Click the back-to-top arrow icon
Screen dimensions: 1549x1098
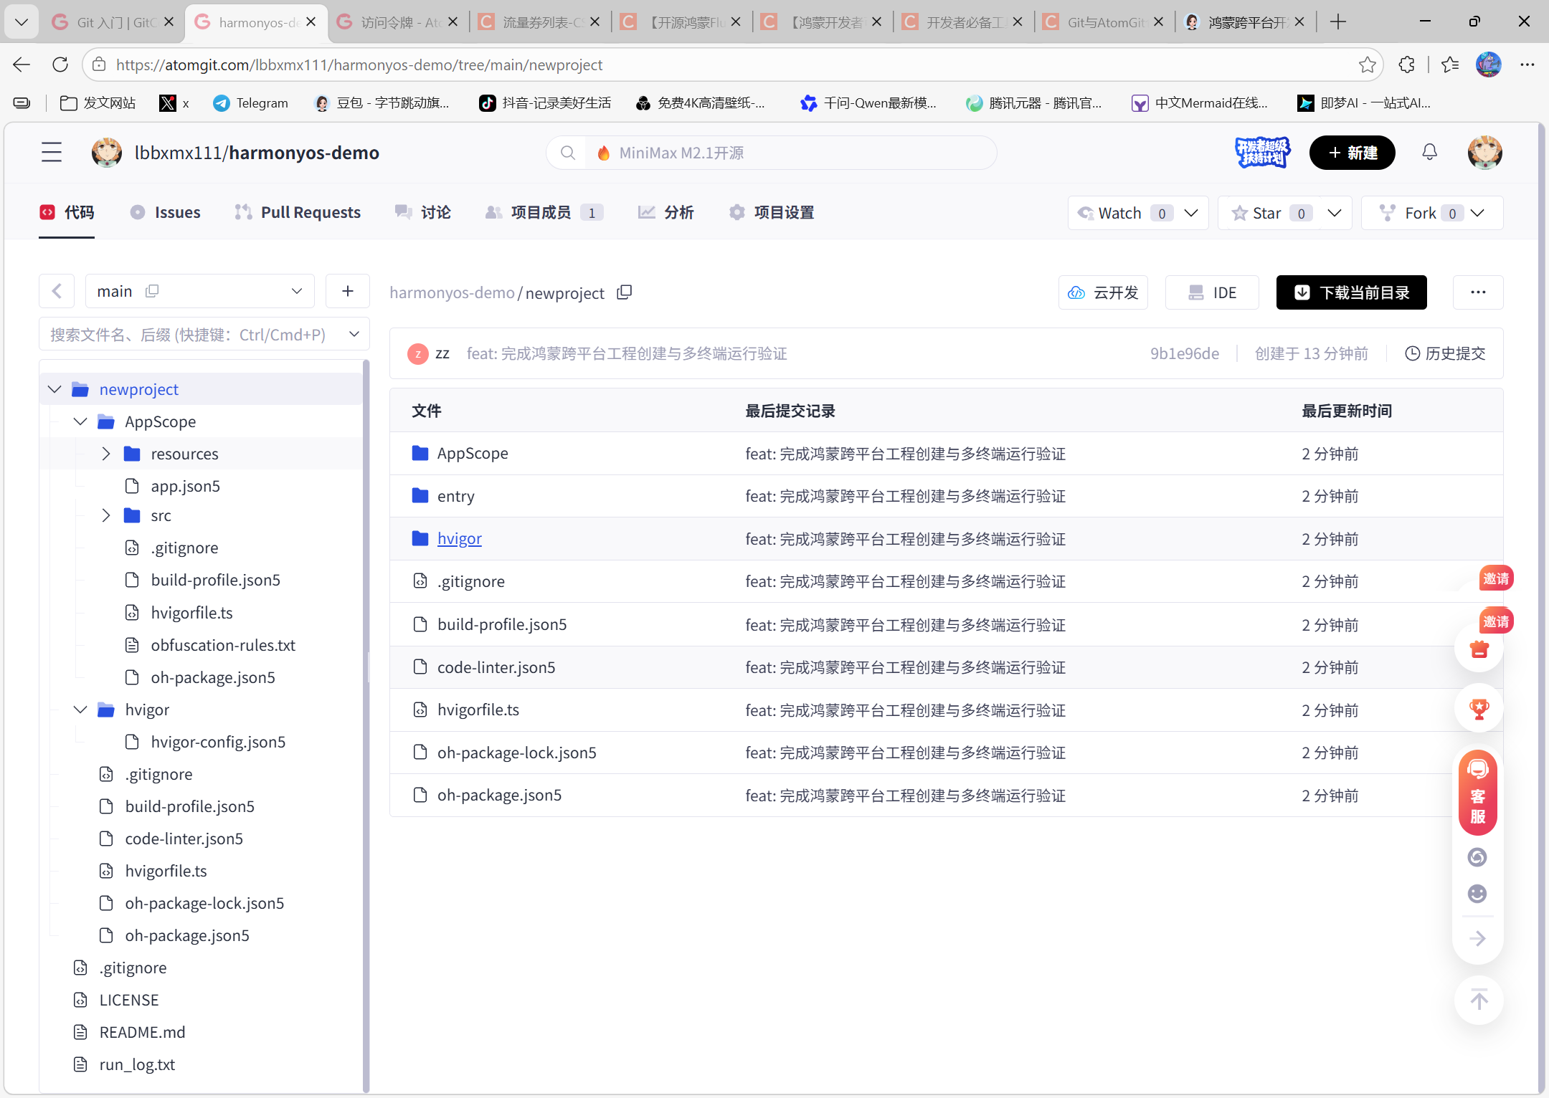[1478, 999]
